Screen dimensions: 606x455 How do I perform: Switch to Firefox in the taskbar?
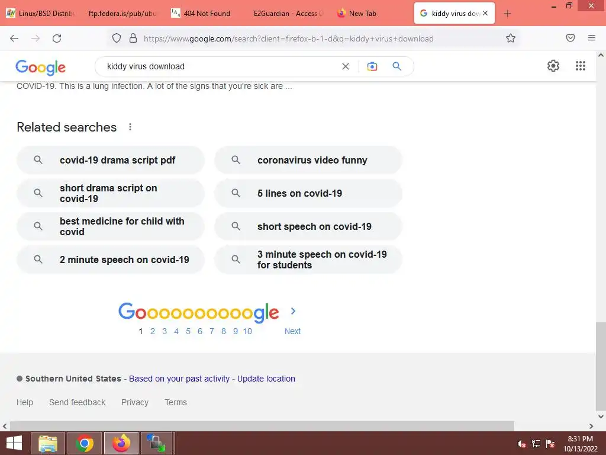click(x=121, y=443)
